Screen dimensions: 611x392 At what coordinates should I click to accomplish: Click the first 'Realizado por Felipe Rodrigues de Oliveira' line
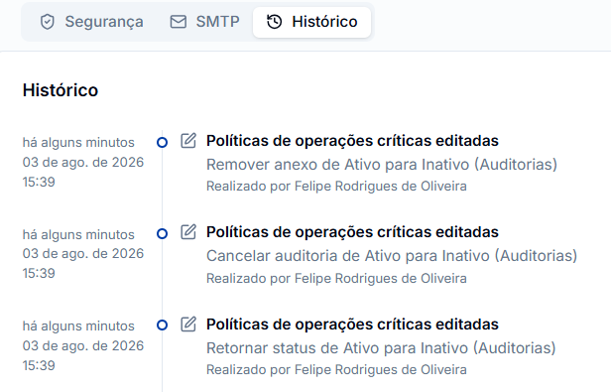pos(336,186)
